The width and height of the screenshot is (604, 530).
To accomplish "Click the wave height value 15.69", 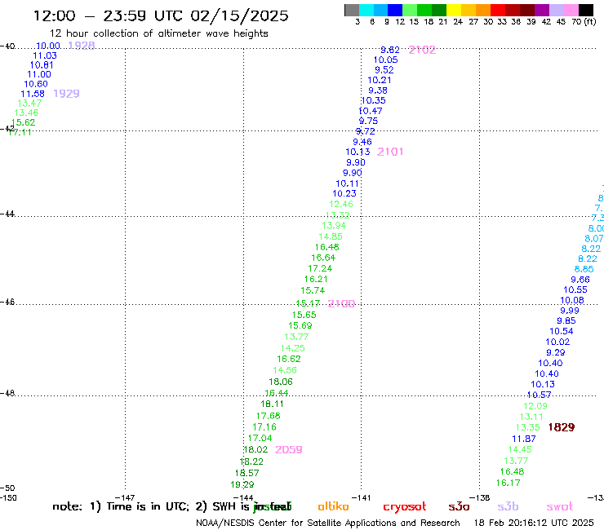I will click(300, 325).
